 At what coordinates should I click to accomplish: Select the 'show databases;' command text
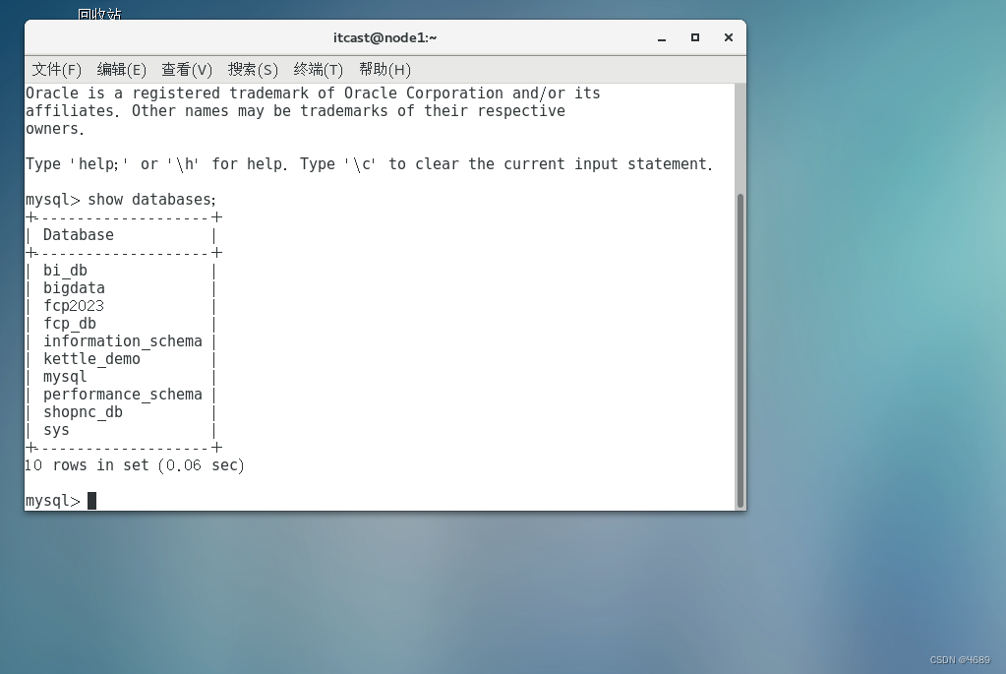click(151, 199)
